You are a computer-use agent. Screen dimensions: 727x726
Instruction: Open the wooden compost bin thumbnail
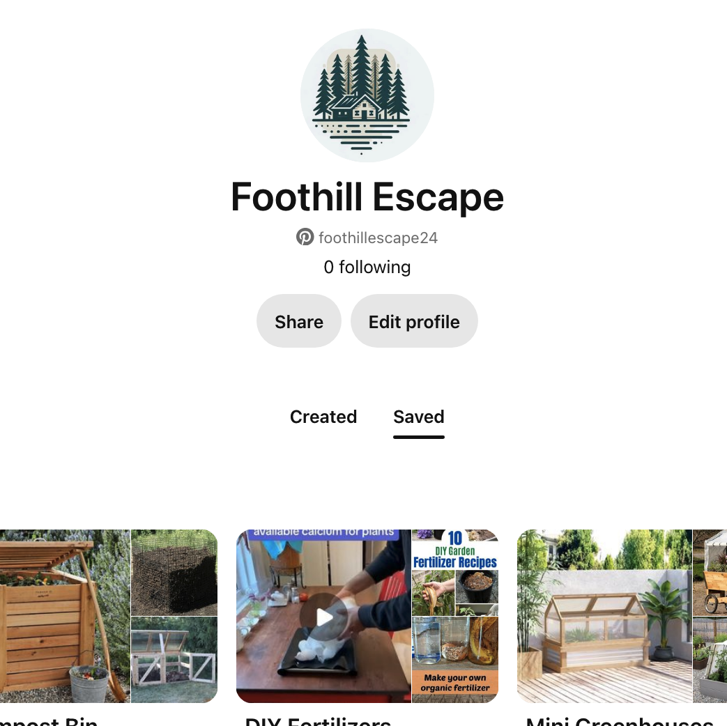click(65, 616)
